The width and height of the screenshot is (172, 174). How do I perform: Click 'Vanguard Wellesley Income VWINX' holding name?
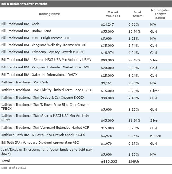pos(59,45)
